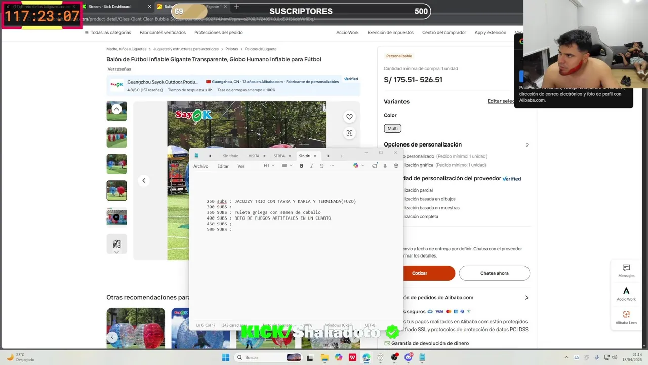The height and width of the screenshot is (365, 648).
Task: Open Mensajes in Alibaba side panel
Action: coord(626,271)
